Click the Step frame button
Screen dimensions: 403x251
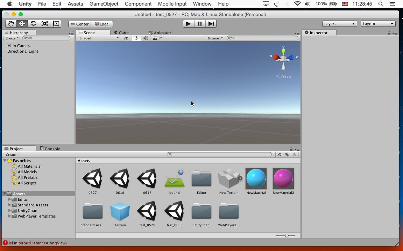coord(211,24)
